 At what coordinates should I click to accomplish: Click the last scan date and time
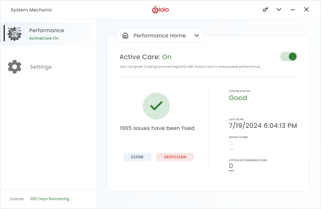pyautogui.click(x=263, y=126)
